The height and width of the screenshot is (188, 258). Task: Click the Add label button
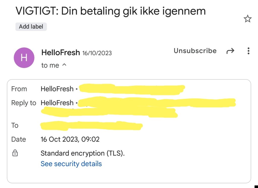click(31, 27)
